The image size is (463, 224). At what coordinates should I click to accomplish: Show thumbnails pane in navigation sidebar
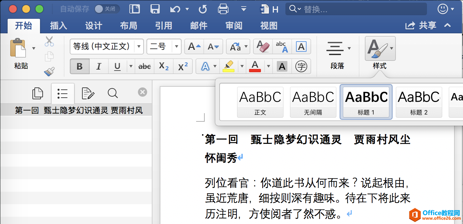pos(38,93)
